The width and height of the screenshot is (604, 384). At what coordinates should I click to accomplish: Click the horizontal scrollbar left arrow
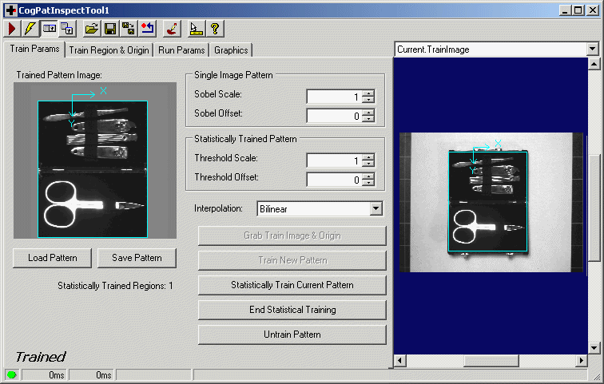pos(399,361)
